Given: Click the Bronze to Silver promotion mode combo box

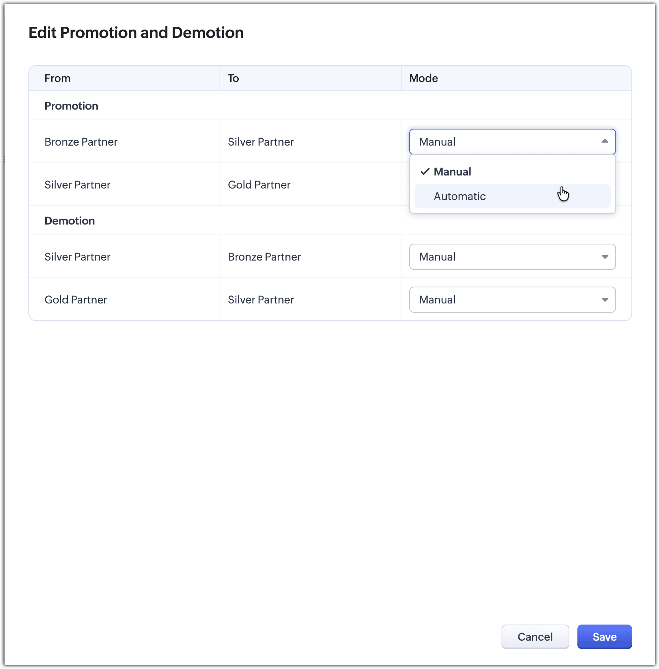Looking at the screenshot, I should [x=512, y=142].
